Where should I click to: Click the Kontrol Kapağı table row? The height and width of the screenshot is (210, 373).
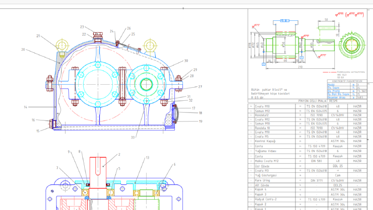click(307, 141)
